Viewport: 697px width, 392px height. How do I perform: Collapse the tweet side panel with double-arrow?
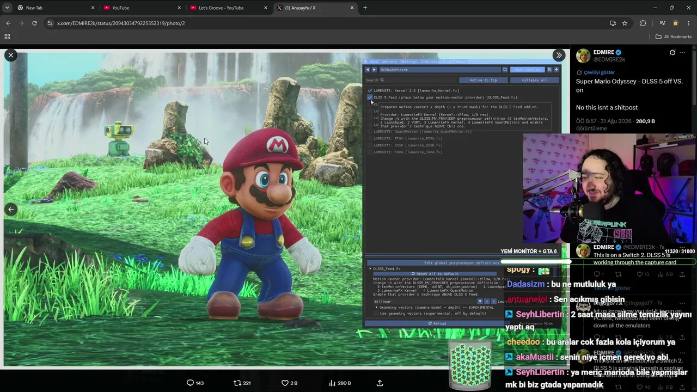click(559, 55)
